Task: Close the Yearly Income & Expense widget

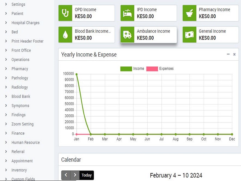Action: [x=234, y=55]
